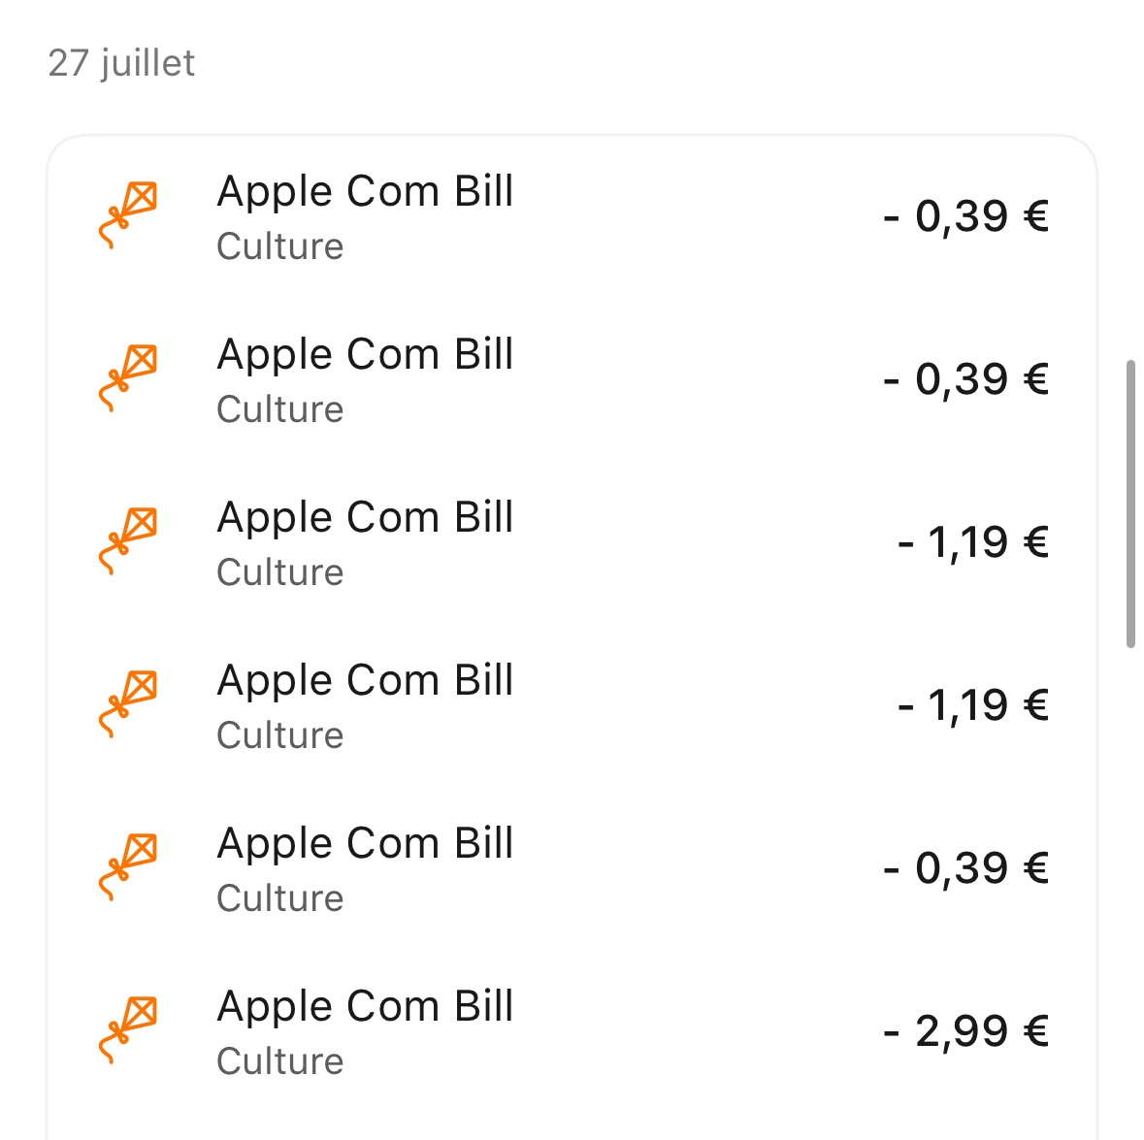Open the second Apple Com Bill transaction title
Screen dimensions: 1144x1140
(x=365, y=355)
